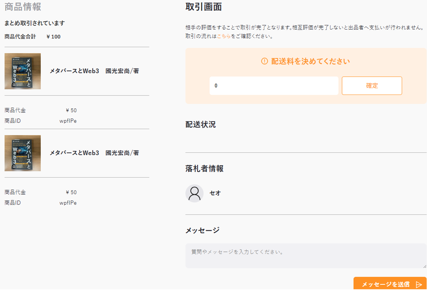This screenshot has width=427, height=290.
Task: Click the exclamation warning icon beside 配送料を決めてください
Action: pos(264,61)
